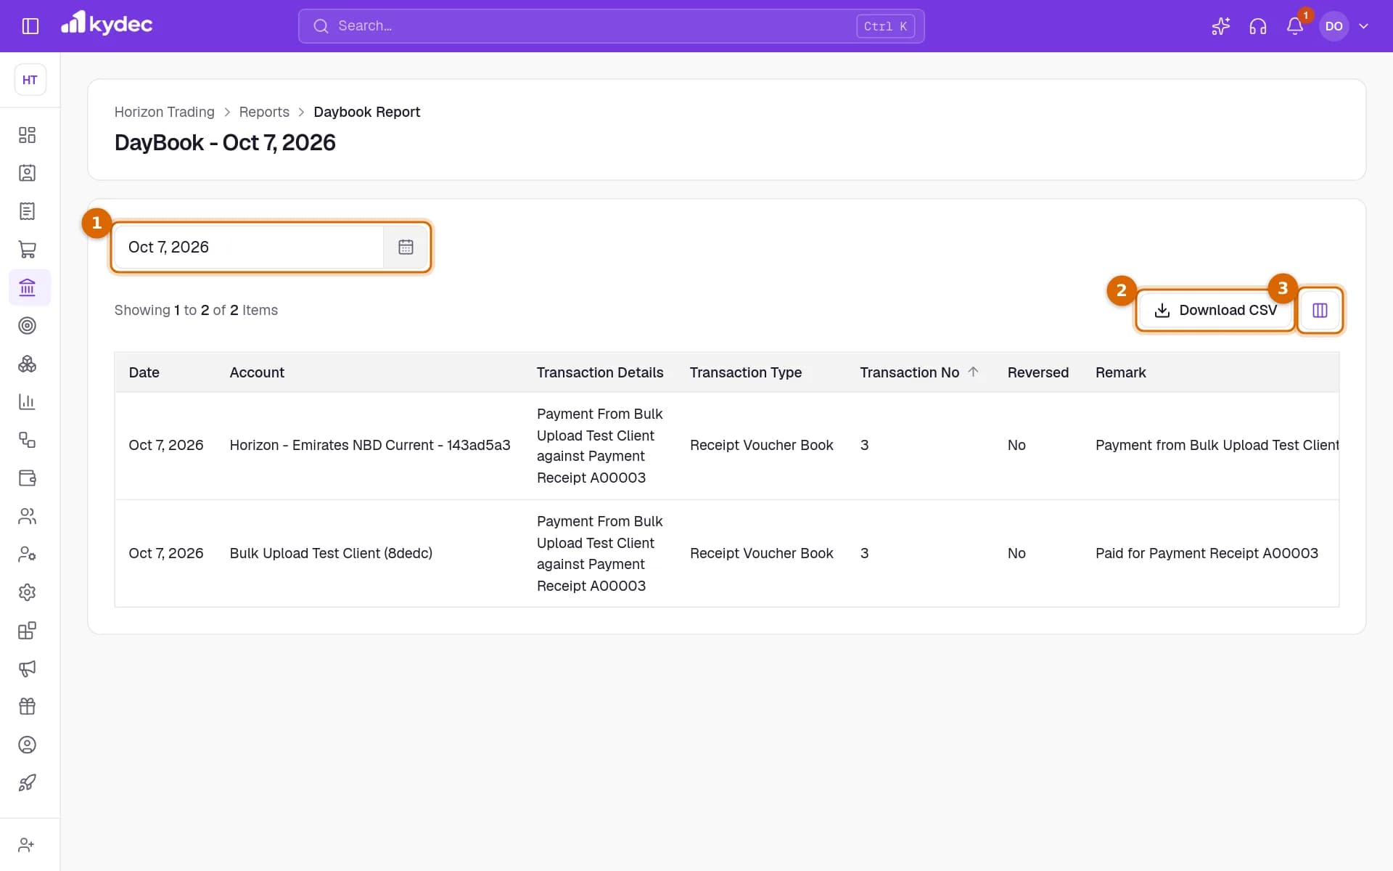Open the invoice document icon in sidebar

pos(27,211)
